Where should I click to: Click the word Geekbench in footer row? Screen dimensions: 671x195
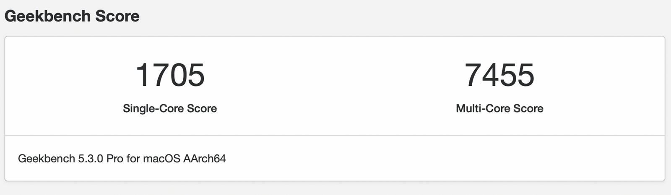[x=47, y=159]
